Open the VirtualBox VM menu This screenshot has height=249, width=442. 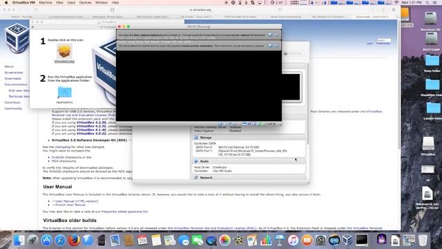(23, 3)
